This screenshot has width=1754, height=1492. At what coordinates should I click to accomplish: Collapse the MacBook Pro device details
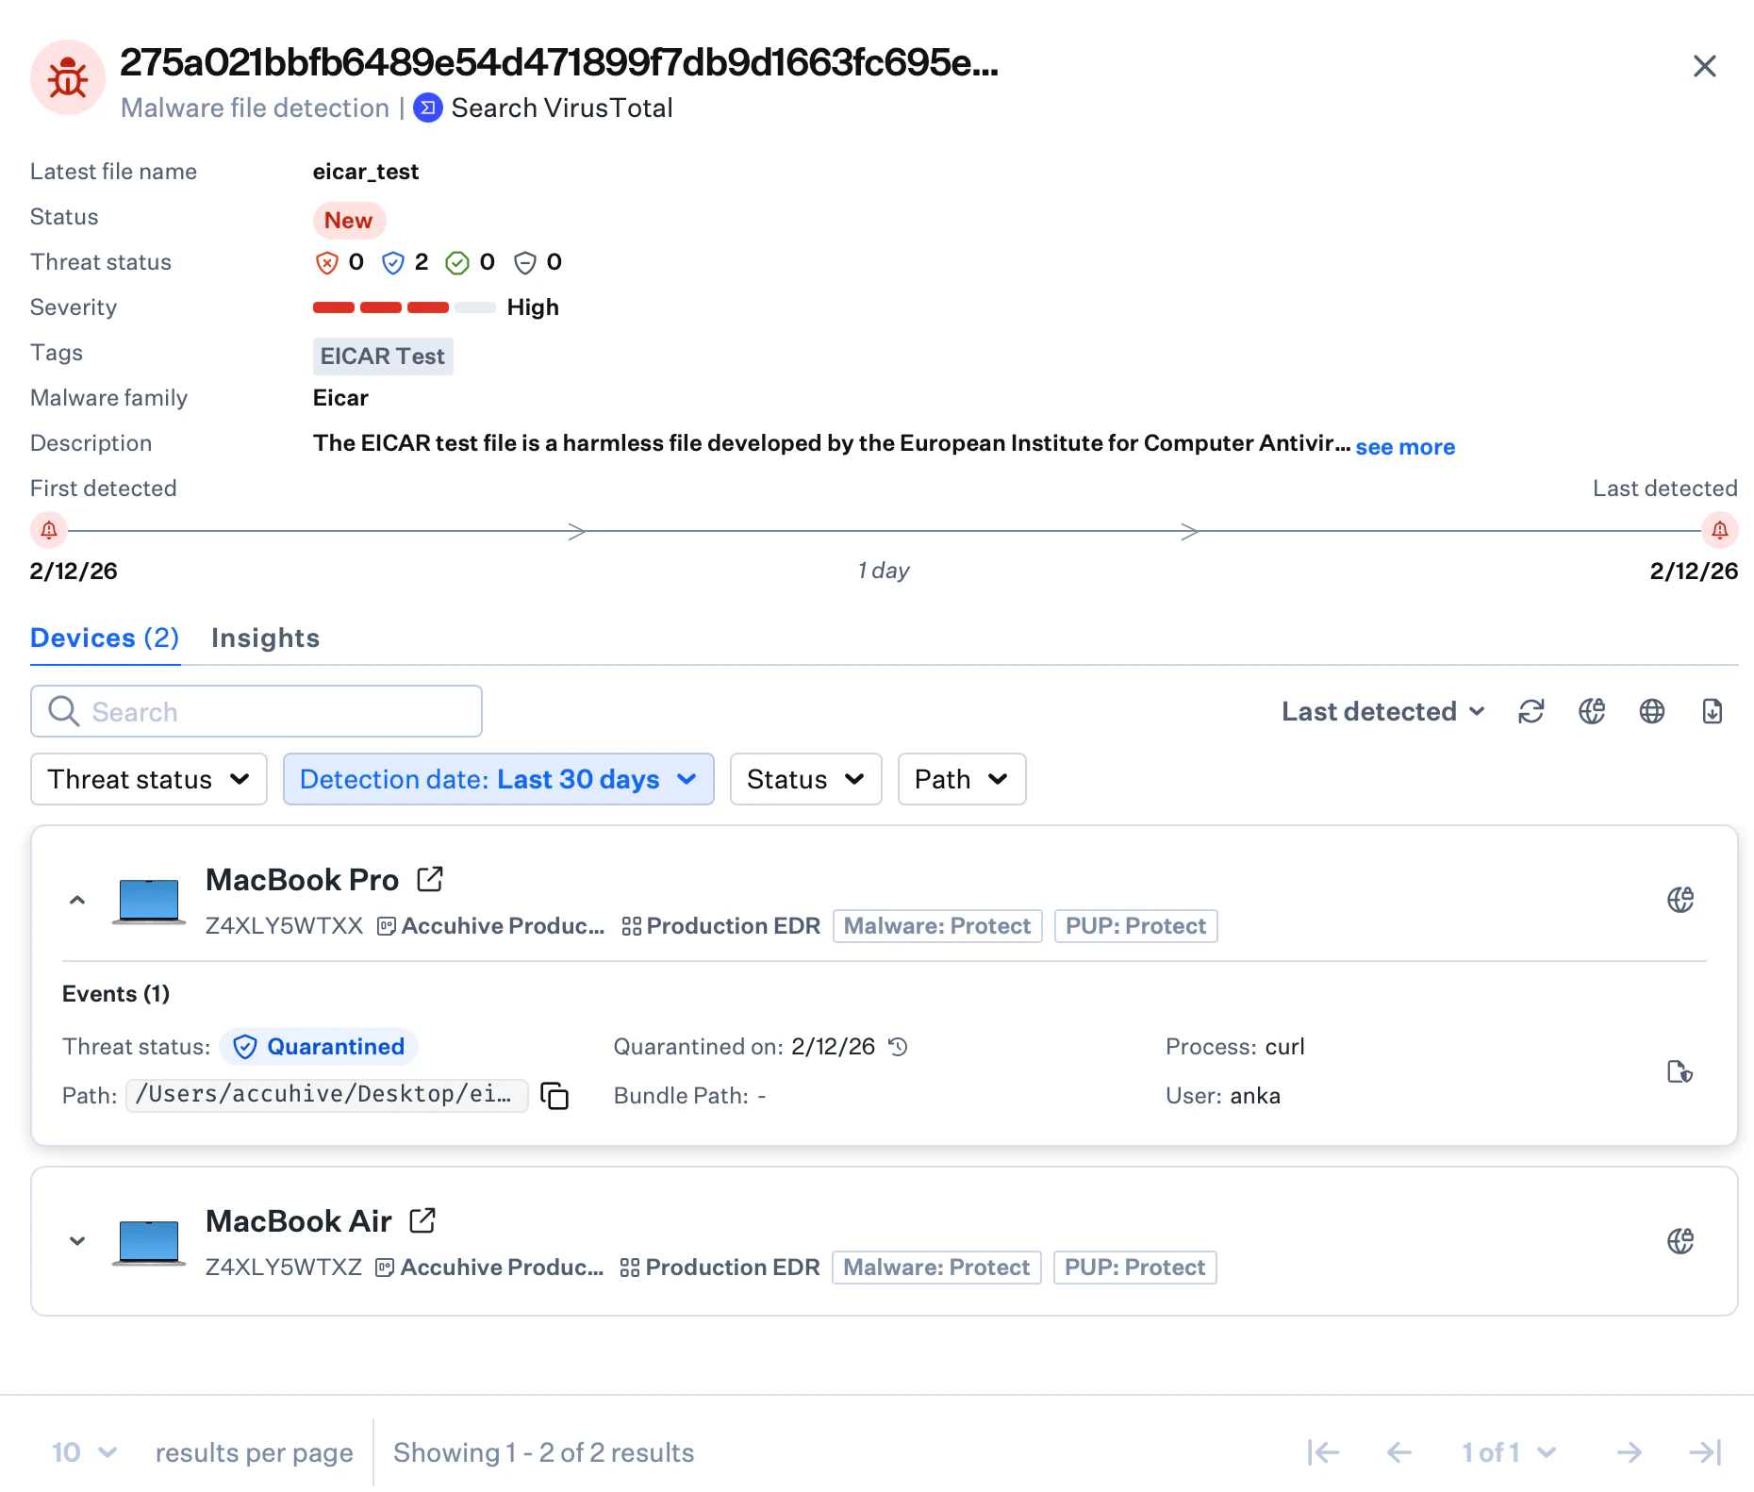(77, 899)
